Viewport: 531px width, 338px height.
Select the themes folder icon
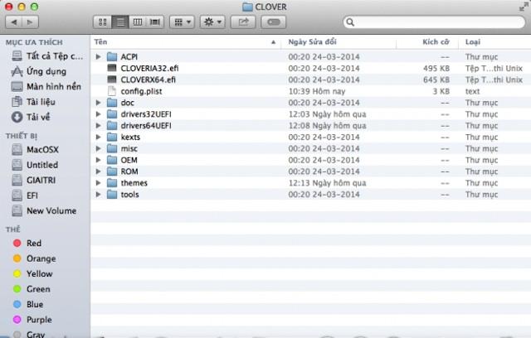[x=112, y=183]
